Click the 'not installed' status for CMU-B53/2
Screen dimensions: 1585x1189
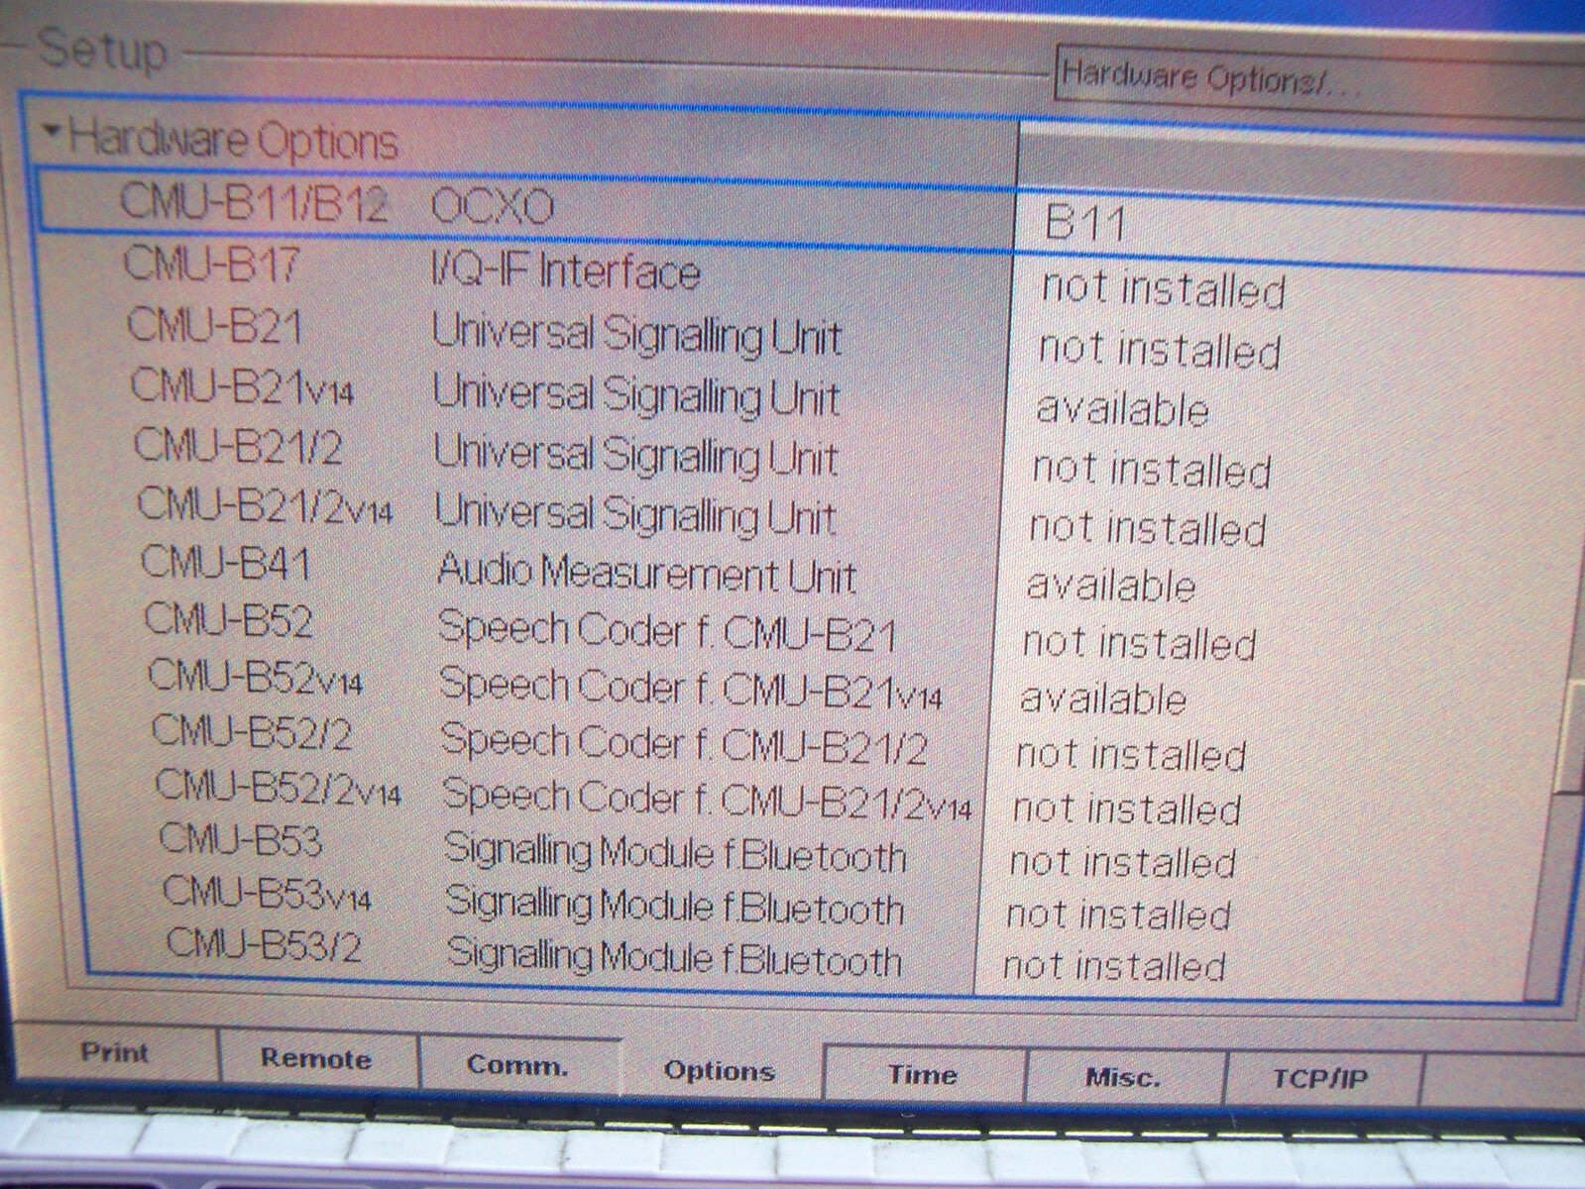1115,965
